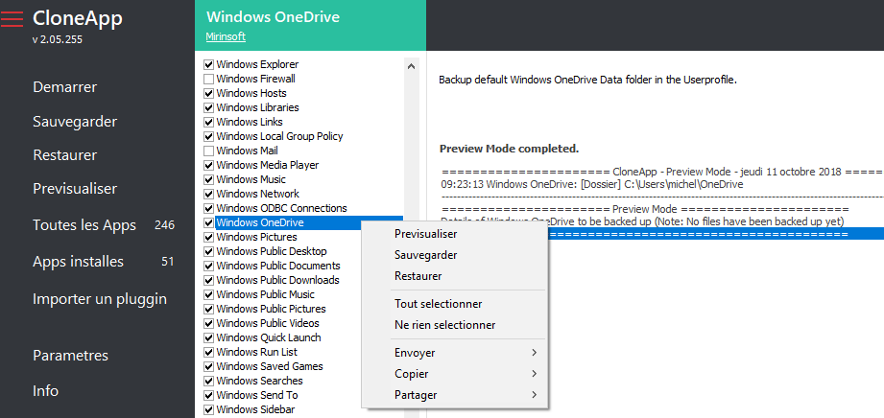Show Toutes les Apps list
Screen dimensions: 884x418
tap(84, 225)
